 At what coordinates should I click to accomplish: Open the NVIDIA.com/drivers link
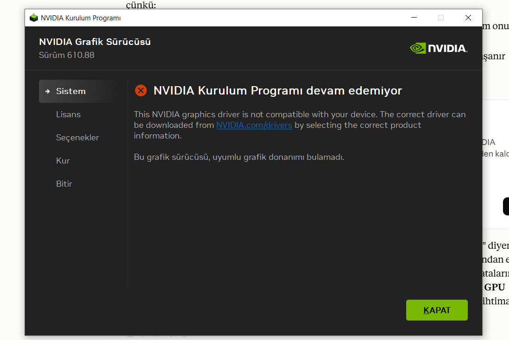pyautogui.click(x=254, y=125)
